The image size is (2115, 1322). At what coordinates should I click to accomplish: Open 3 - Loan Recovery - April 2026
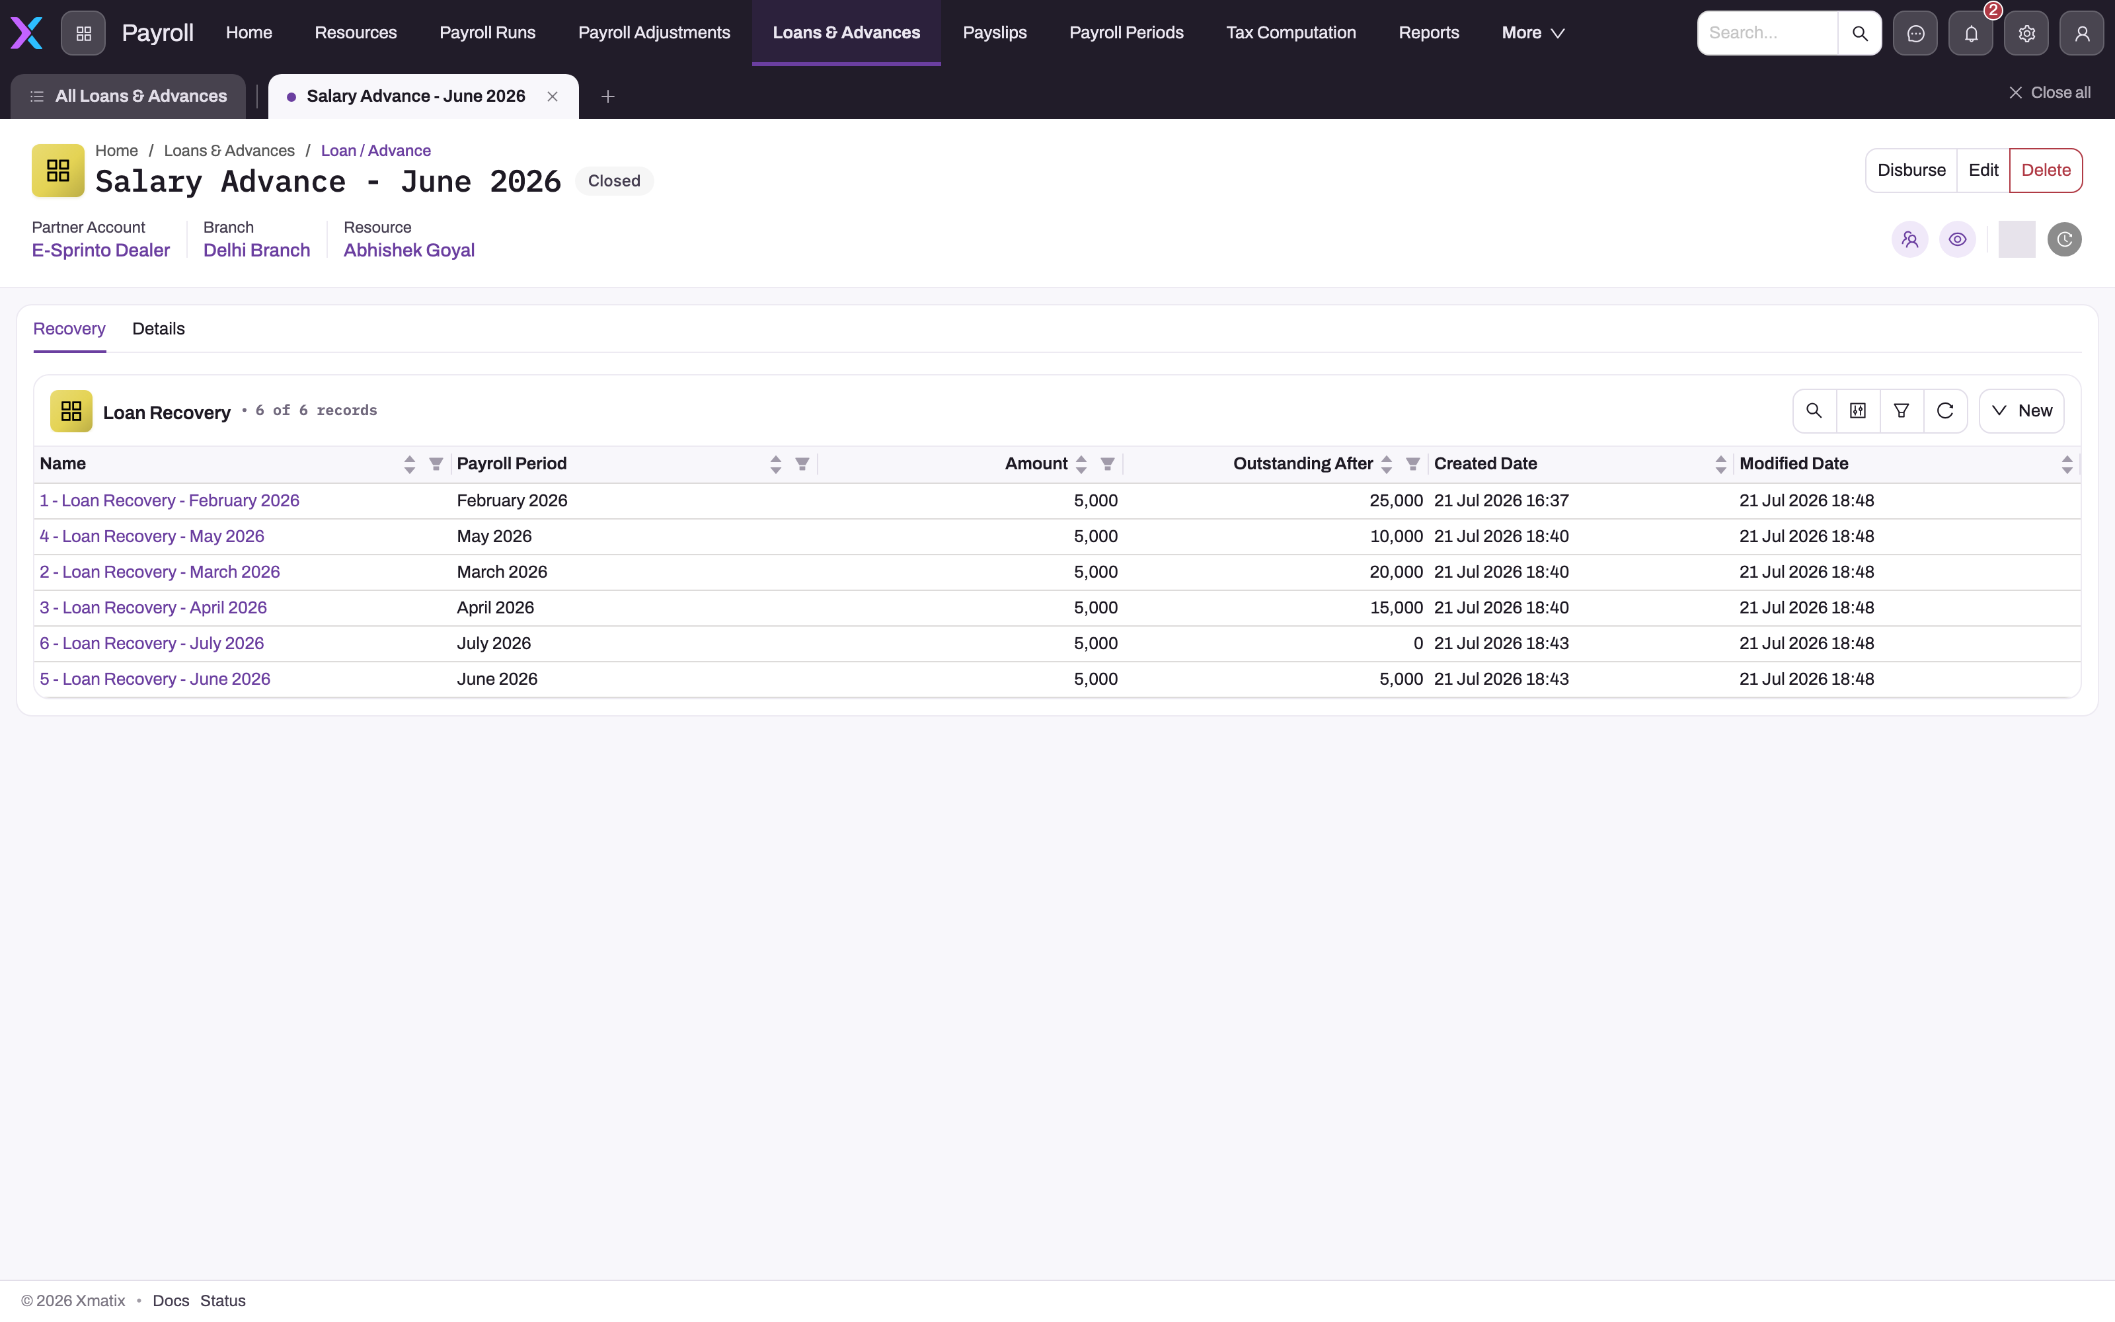click(153, 609)
